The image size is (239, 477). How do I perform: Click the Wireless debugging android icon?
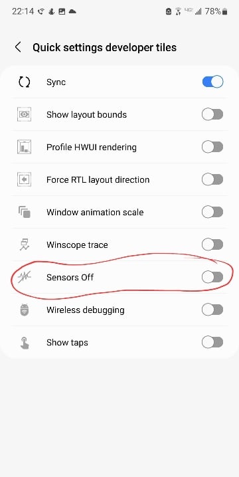click(24, 310)
